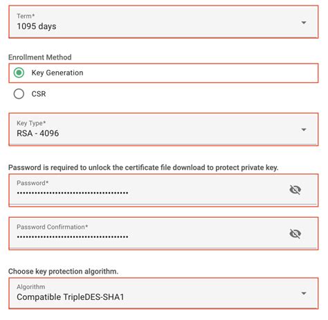Viewport: 328px width, 320px height.
Task: Click the Enrollment Method heading
Action: click(40, 57)
